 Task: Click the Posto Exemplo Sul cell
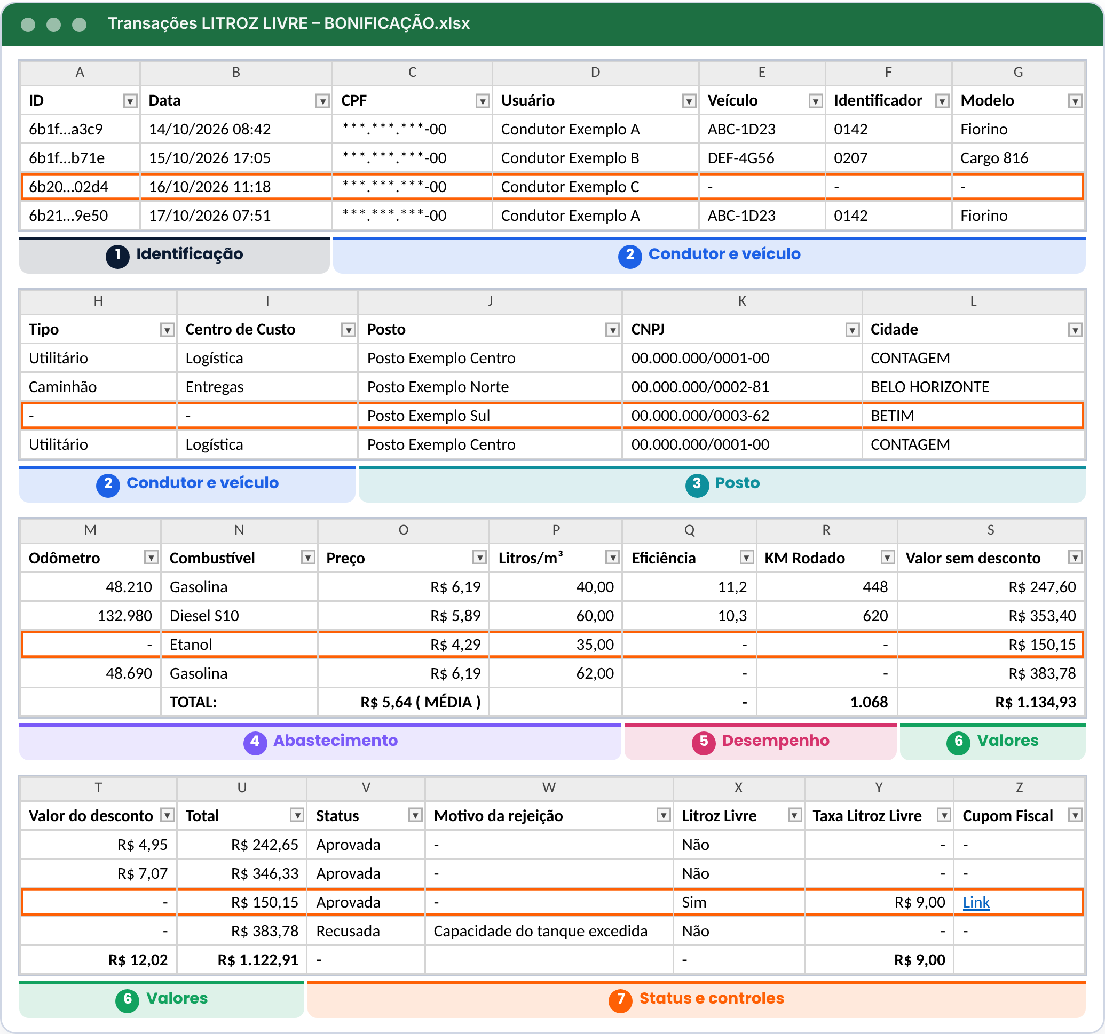pyautogui.click(x=490, y=416)
